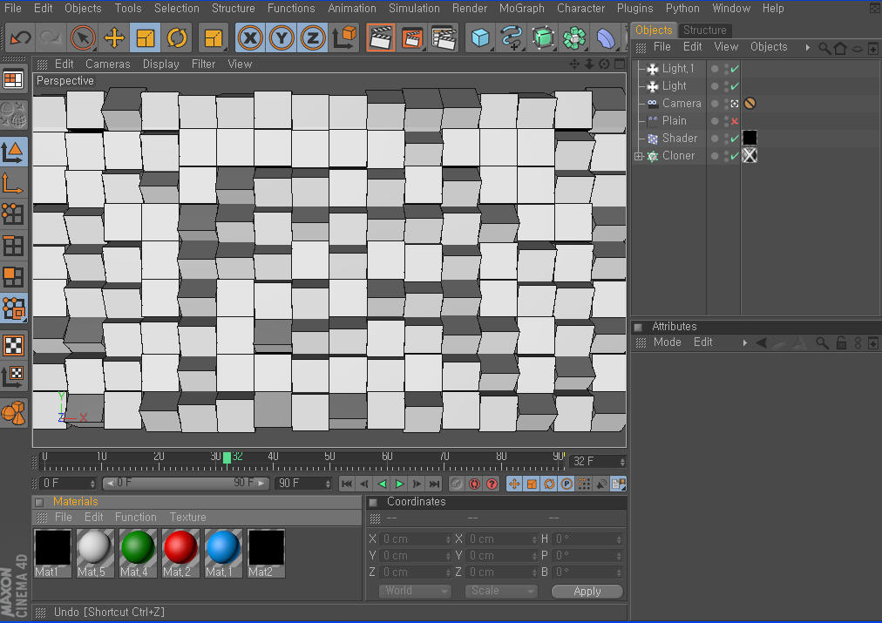Open World coordinate dropdown

point(415,591)
